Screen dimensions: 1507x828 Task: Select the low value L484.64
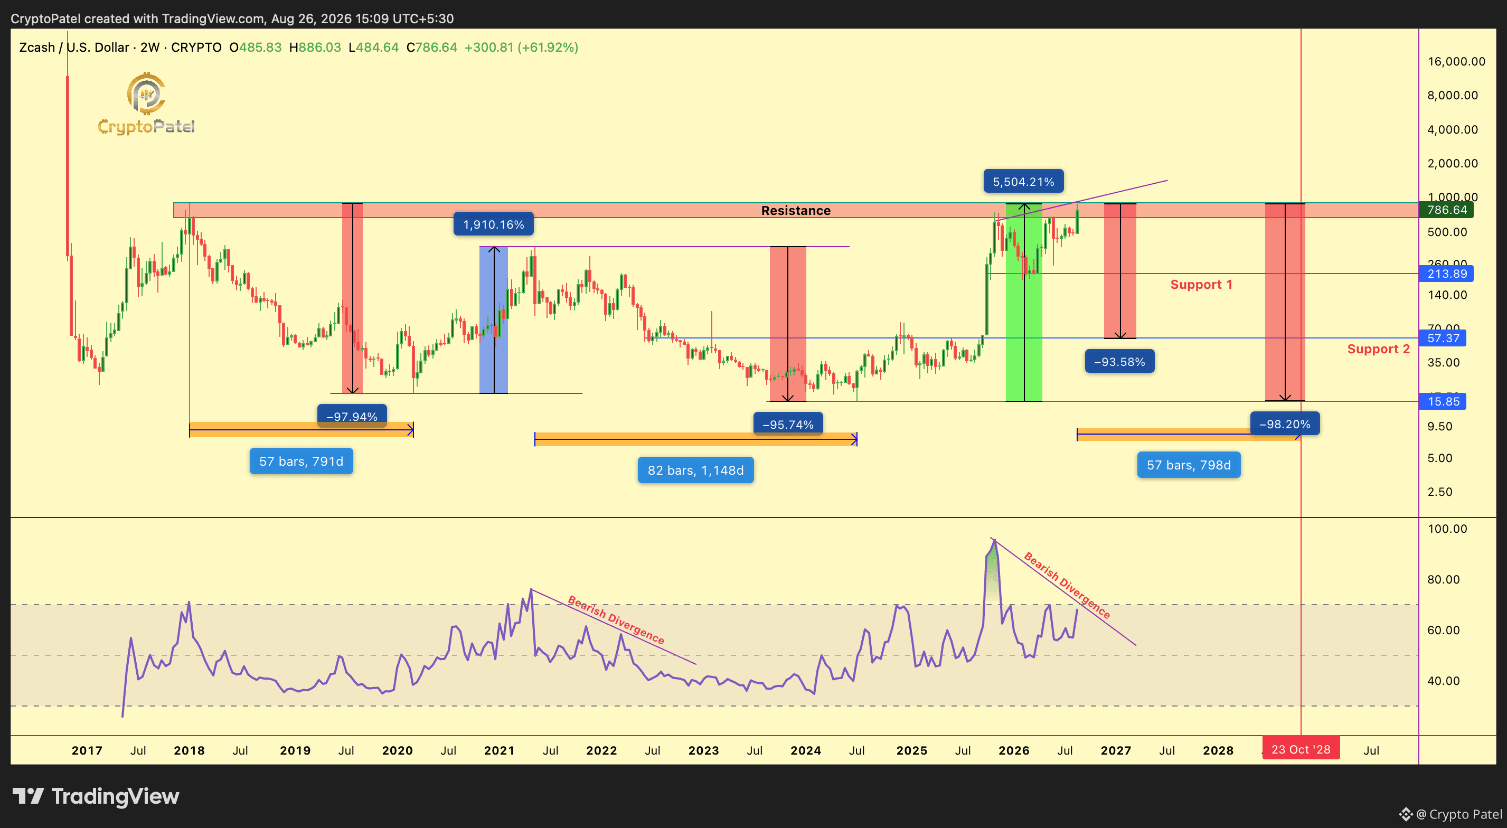coord(373,48)
